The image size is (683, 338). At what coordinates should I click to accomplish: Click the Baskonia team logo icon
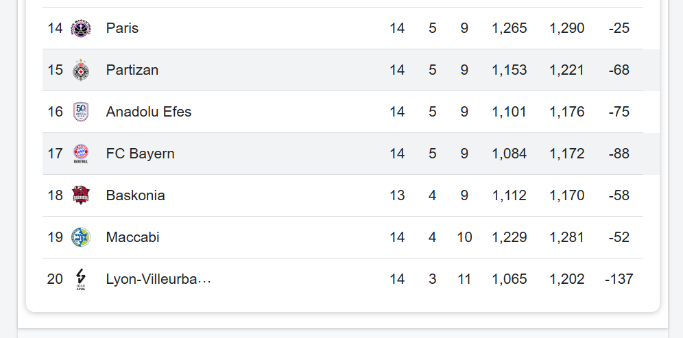[81, 195]
